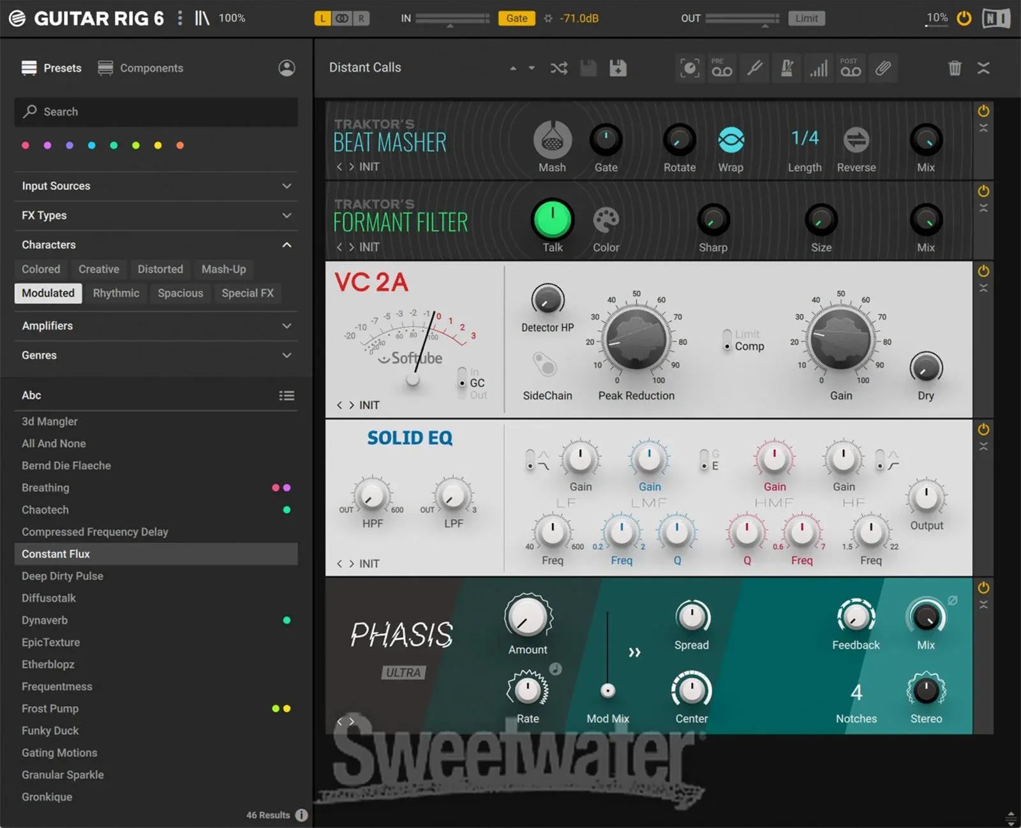Click the paperclip preset attachments icon
Viewport: 1021px width, 828px height.
(883, 68)
